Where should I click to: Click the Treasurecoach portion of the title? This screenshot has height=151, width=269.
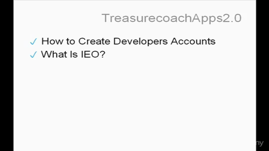pos(147,18)
